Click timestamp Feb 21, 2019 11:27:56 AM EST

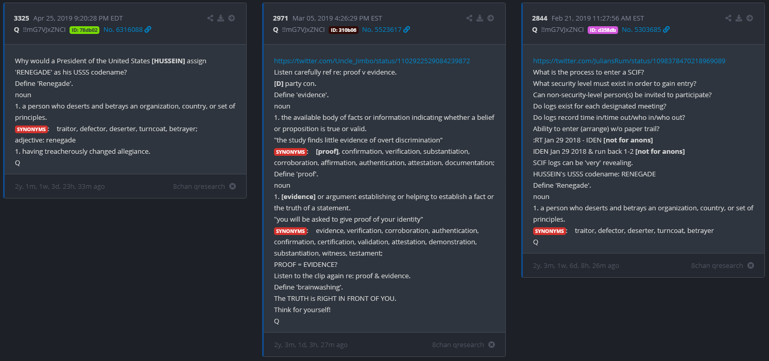(x=598, y=18)
